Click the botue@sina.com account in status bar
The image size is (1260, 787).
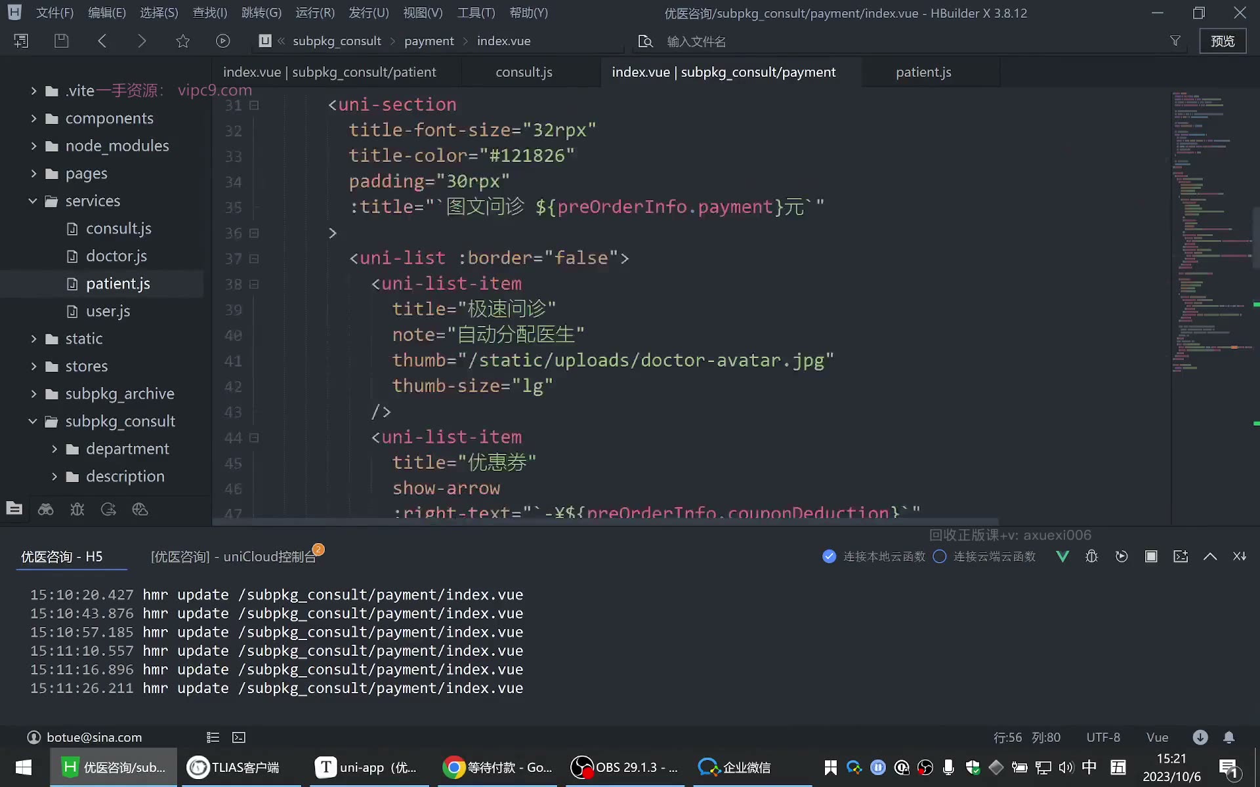[84, 737]
